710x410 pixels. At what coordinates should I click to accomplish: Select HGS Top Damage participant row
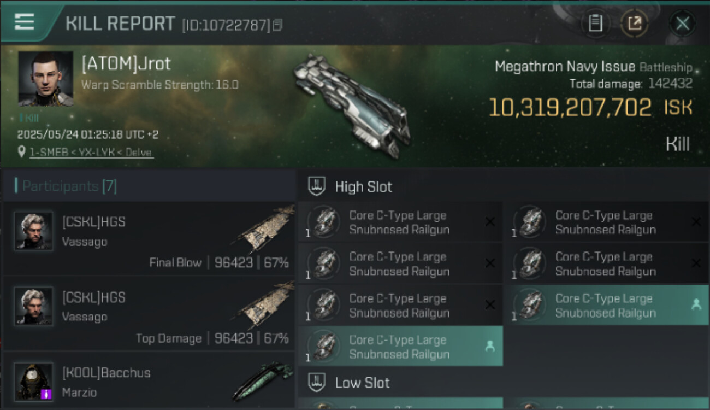(x=147, y=313)
